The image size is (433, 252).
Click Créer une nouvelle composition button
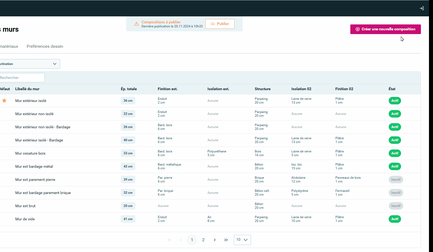click(x=385, y=29)
